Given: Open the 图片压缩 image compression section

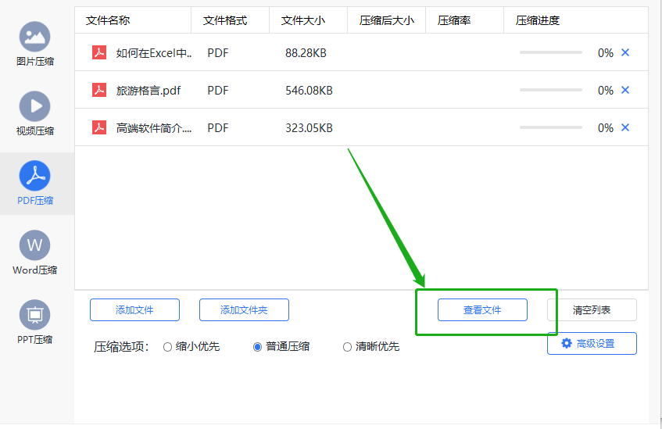Looking at the screenshot, I should 35,44.
